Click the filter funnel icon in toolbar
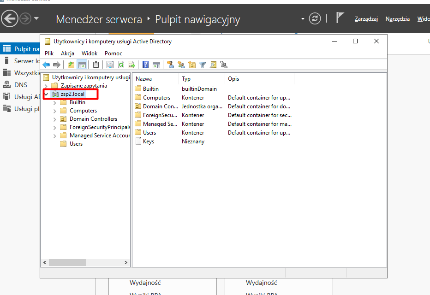Viewport: 430px width, 295px height. pyautogui.click(x=202, y=65)
